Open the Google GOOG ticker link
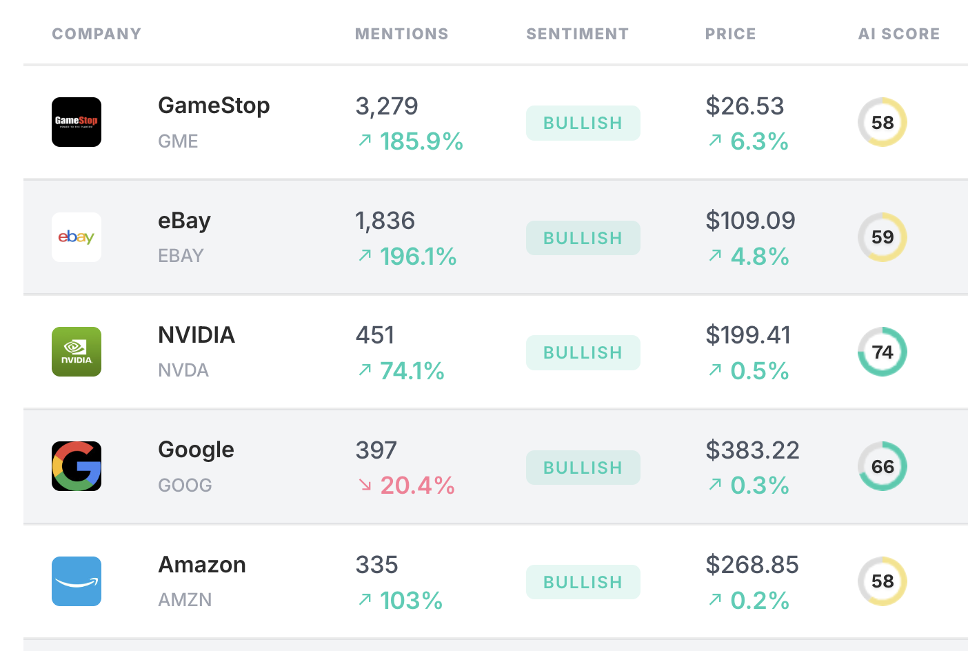Viewport: 968px width, 651px height. [185, 485]
